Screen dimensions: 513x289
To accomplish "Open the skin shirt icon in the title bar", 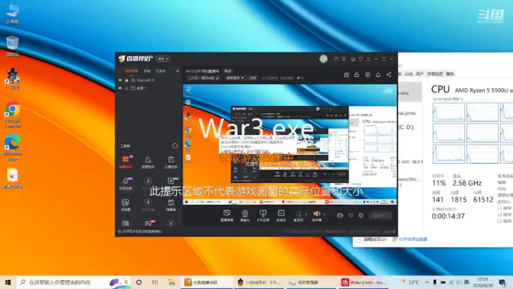I will (360, 59).
